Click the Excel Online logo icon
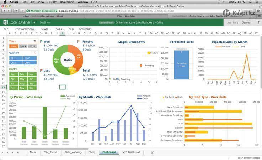Screen dimensions: 262x160 coord(5,22)
